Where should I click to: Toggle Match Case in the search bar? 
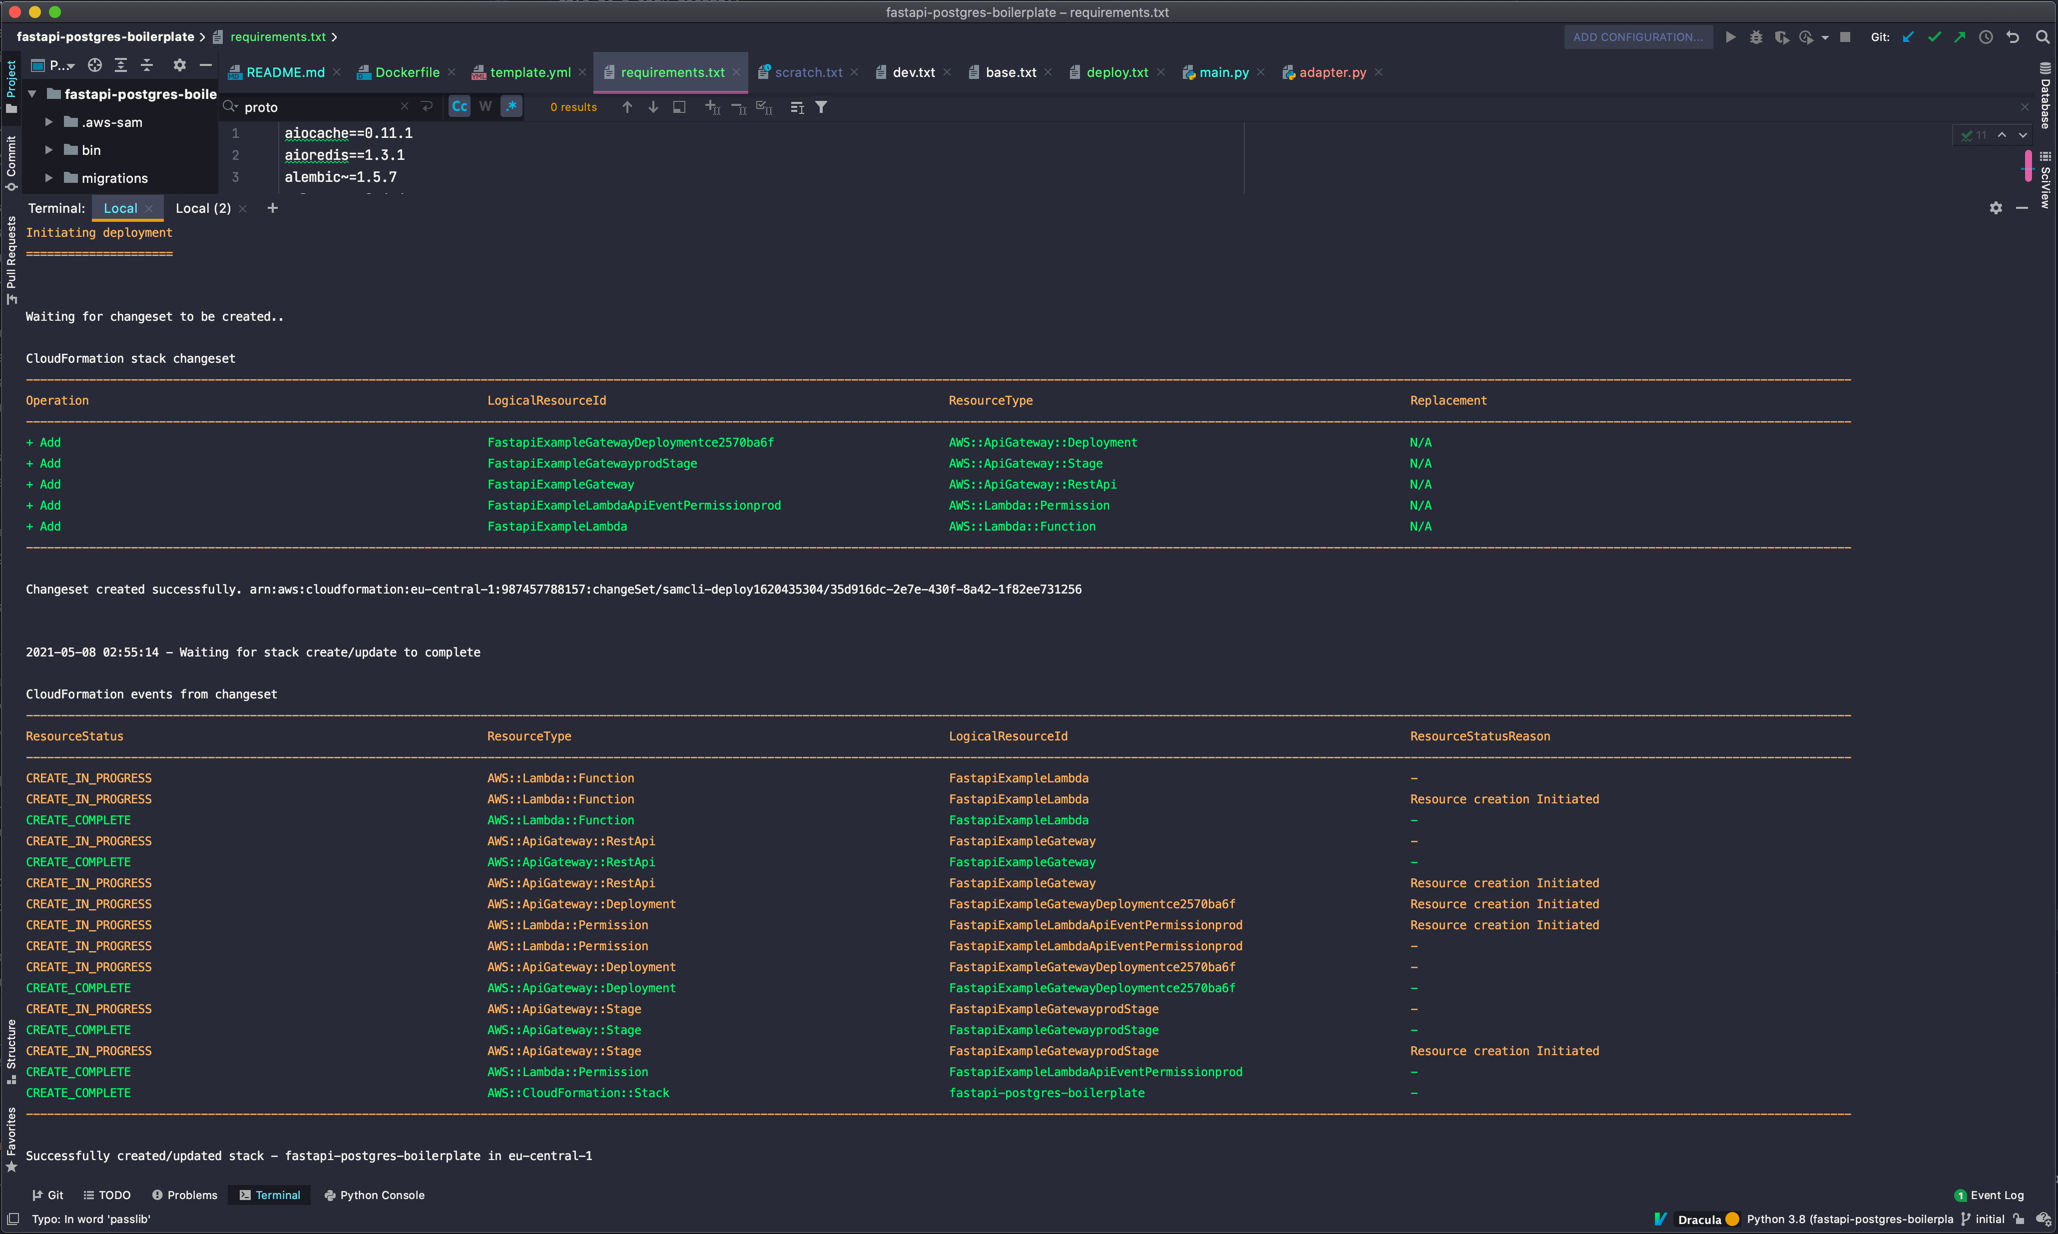pos(459,106)
